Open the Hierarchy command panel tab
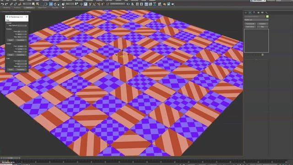 (x=254, y=12)
